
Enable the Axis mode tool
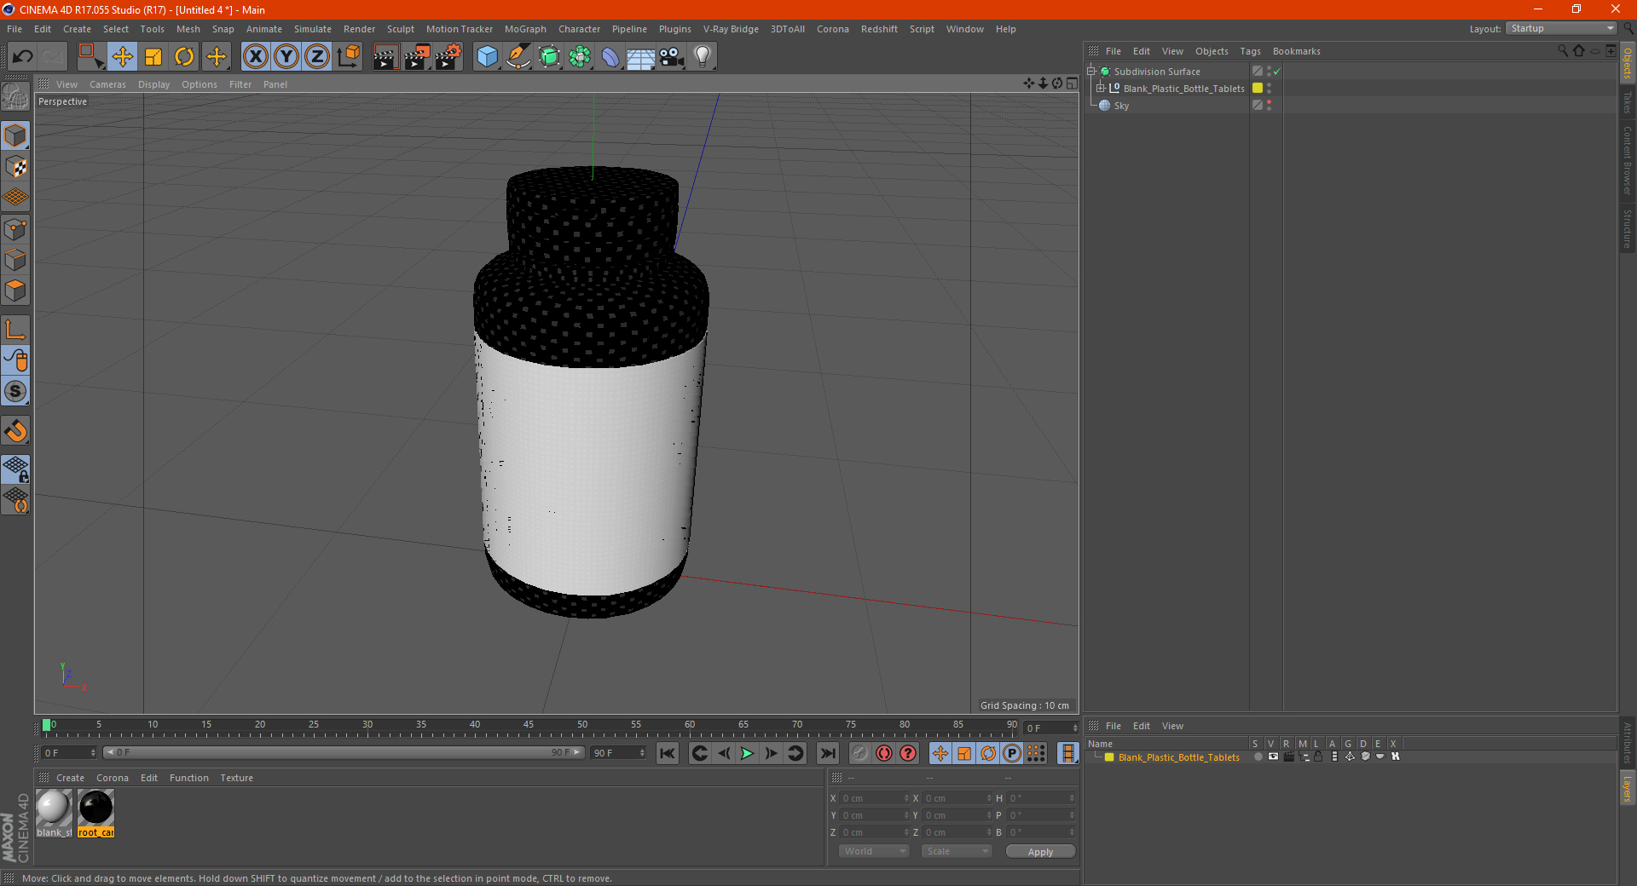15,330
